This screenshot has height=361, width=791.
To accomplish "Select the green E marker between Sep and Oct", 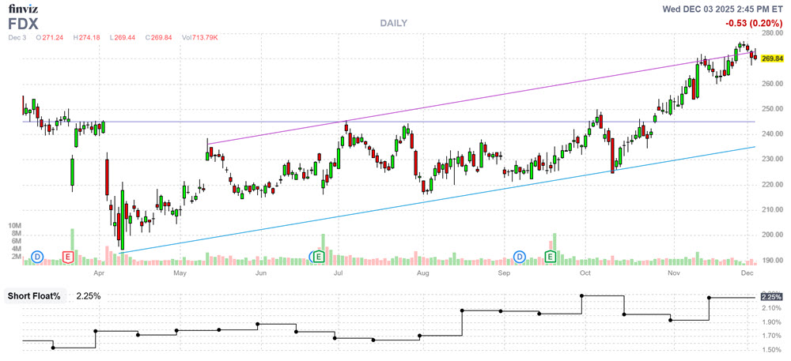I will [x=551, y=257].
